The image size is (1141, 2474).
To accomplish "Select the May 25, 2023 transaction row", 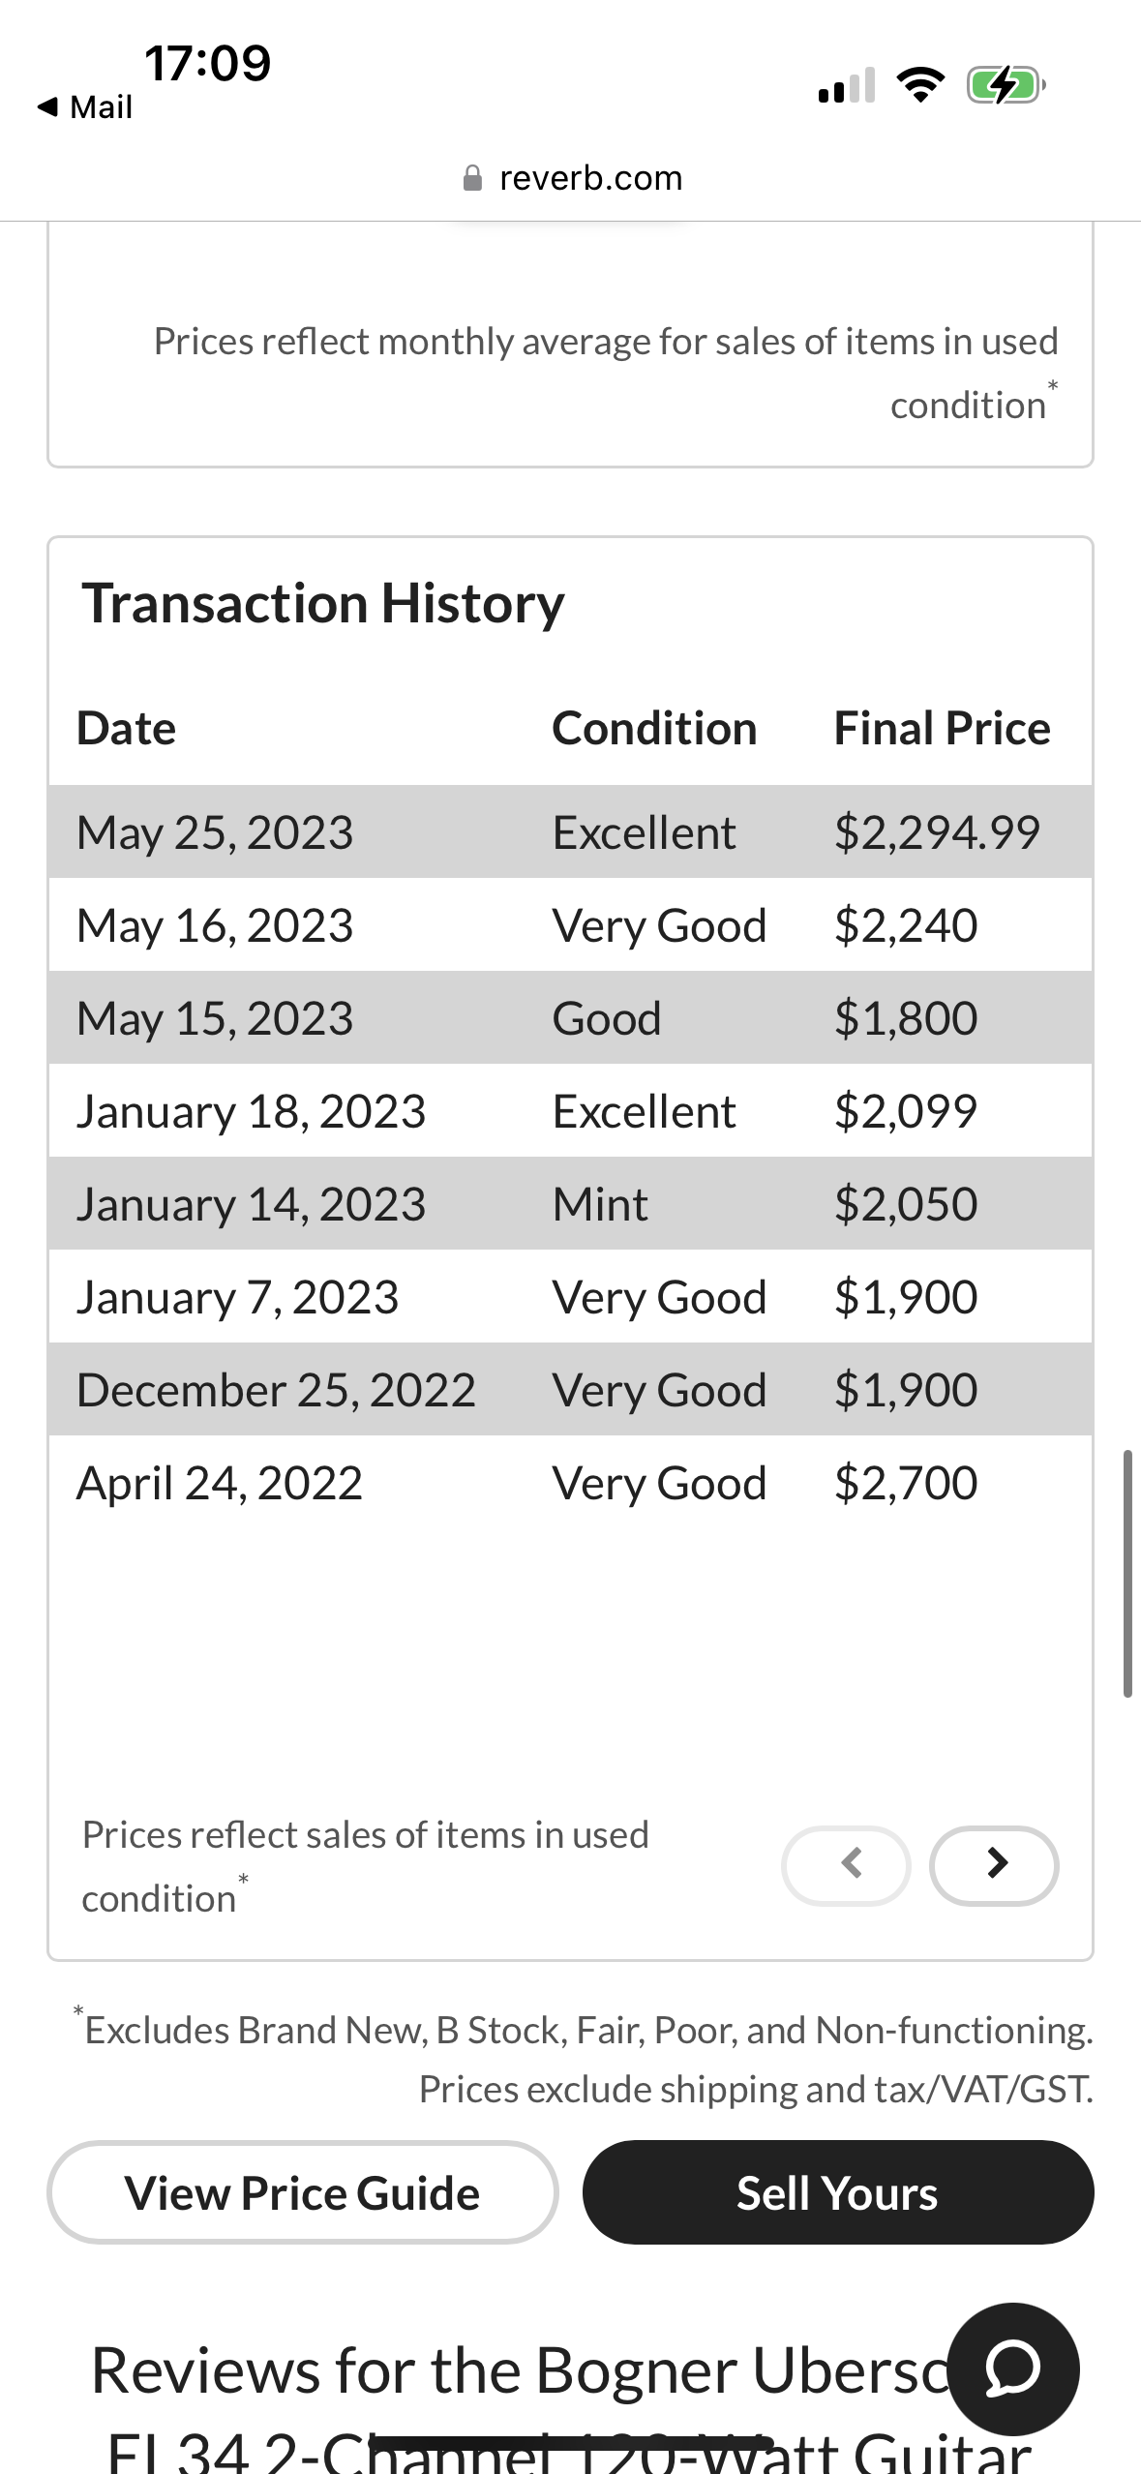I will coord(570,832).
